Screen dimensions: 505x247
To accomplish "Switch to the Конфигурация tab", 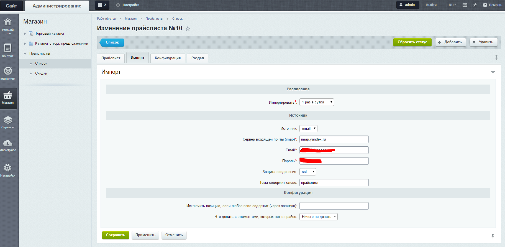I will 168,58.
